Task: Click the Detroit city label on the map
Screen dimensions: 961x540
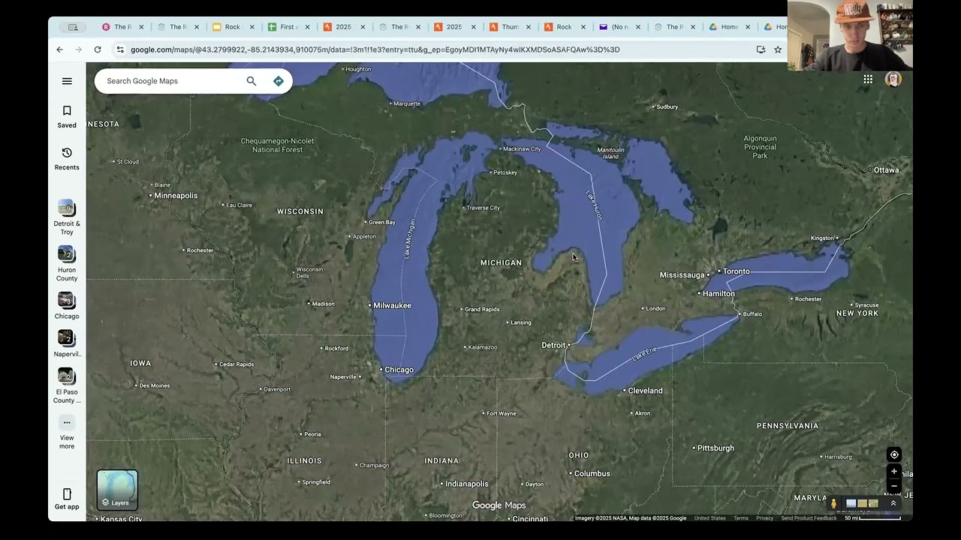Action: (553, 345)
